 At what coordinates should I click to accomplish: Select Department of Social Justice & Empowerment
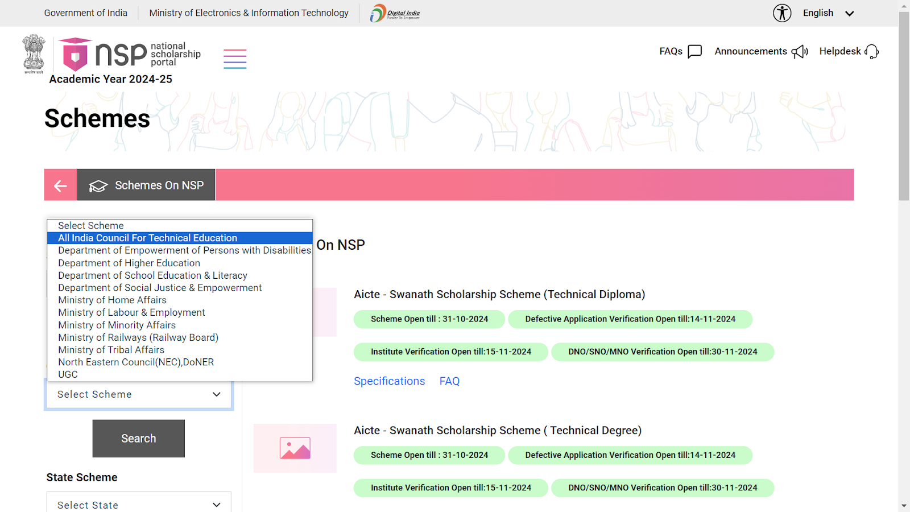[x=180, y=288]
